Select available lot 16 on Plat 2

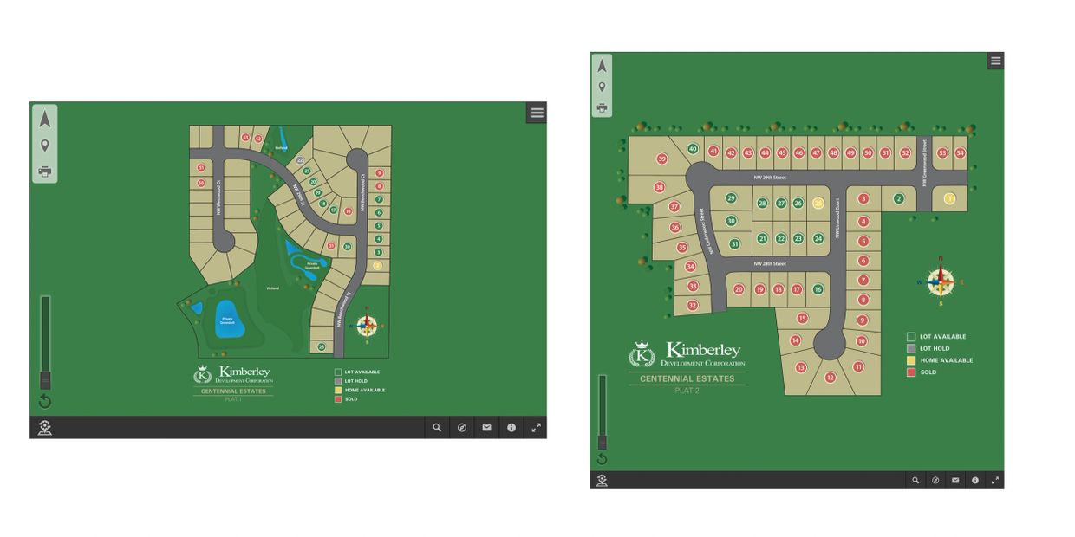click(x=818, y=289)
